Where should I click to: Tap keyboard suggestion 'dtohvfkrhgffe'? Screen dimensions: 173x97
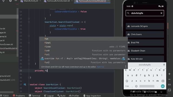click(145, 65)
